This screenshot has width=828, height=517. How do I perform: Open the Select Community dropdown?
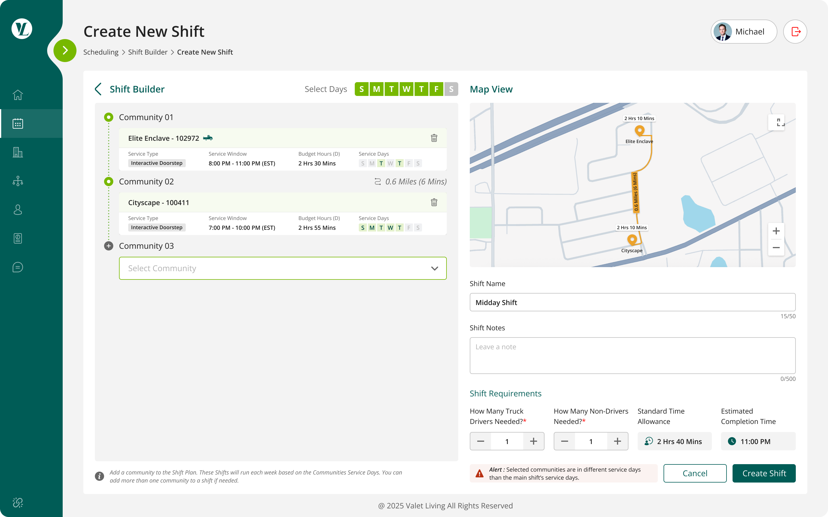(x=283, y=268)
